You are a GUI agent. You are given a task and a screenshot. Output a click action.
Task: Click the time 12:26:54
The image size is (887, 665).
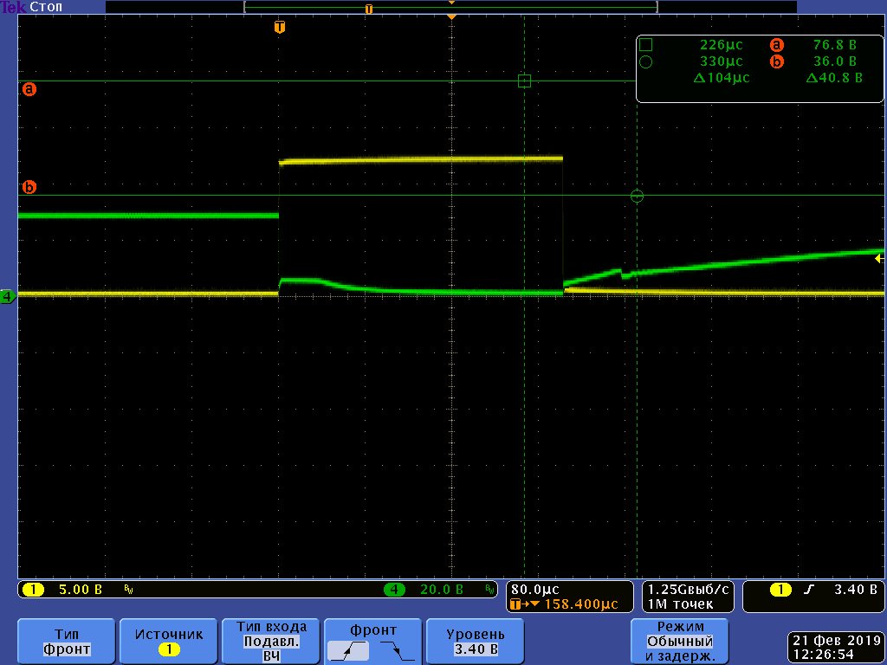(x=823, y=655)
